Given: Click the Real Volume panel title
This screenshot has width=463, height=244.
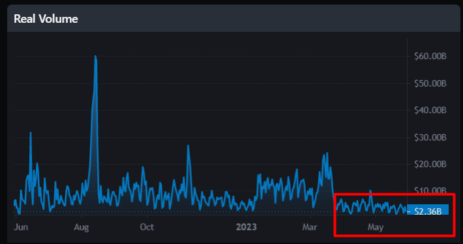Looking at the screenshot, I should 46,19.
